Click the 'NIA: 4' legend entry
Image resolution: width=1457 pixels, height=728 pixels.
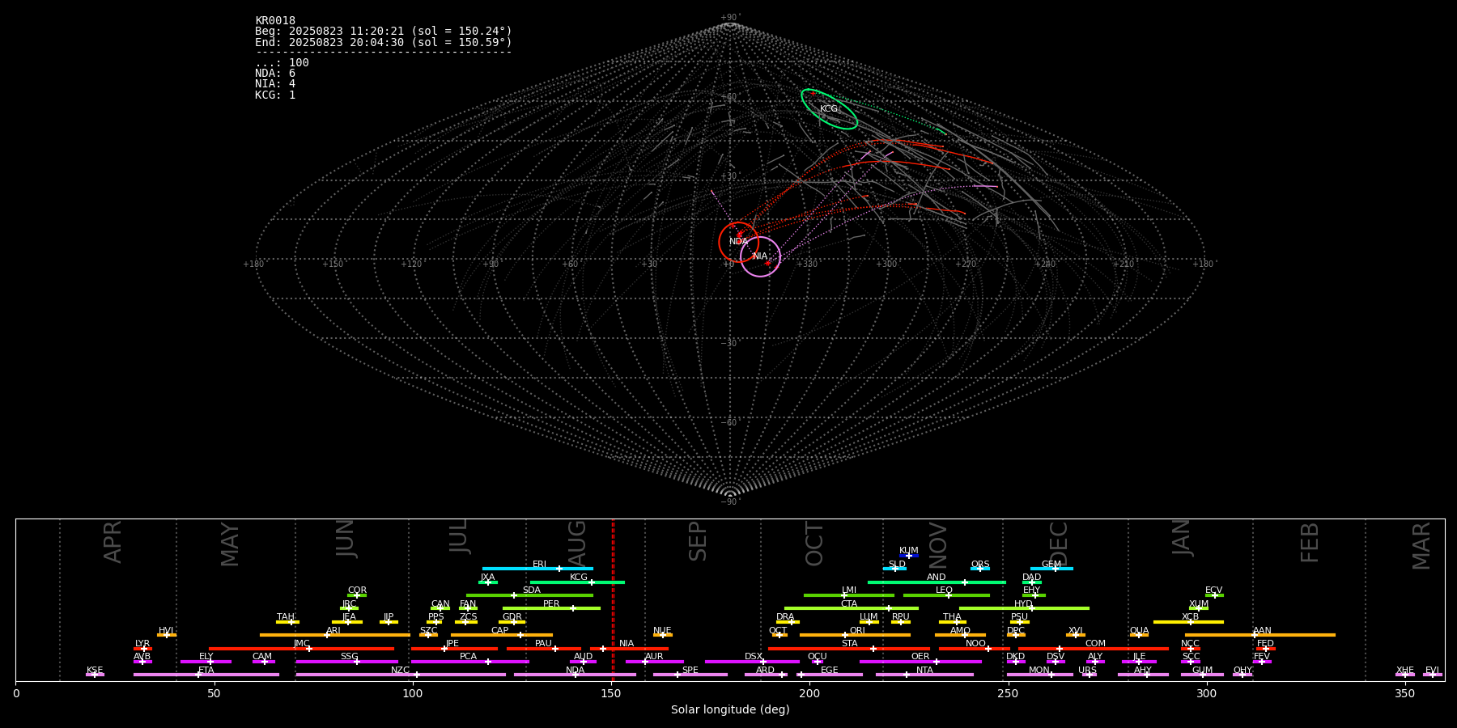pos(275,84)
